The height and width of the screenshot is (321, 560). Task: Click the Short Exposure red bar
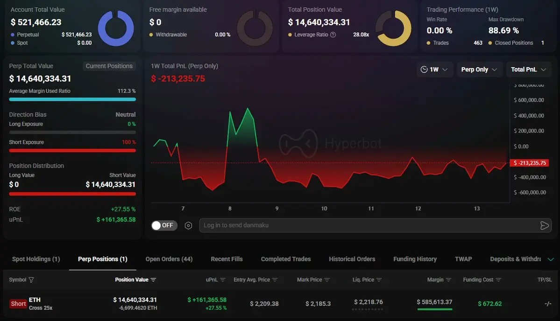click(x=72, y=150)
